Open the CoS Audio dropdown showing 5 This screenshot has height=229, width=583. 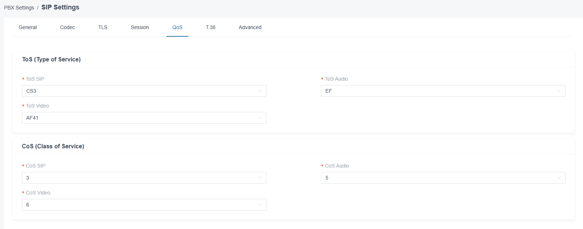[443, 178]
